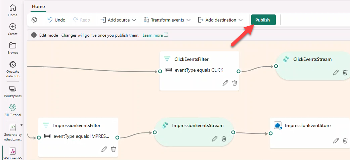This screenshot has height=160, width=350.
Task: Click ImpressionEventsStream output connector port
Action: [233, 132]
